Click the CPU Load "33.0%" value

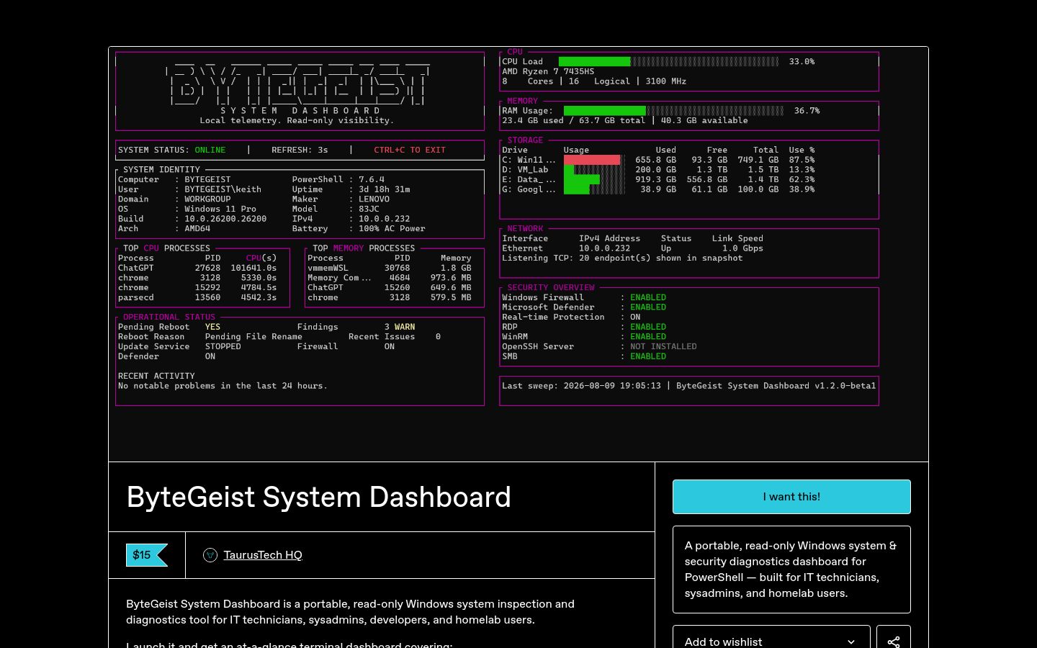pos(802,62)
